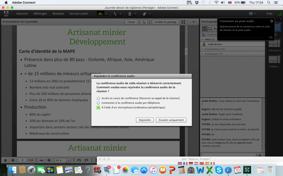Click the chat send bubble icon

pos(260,155)
